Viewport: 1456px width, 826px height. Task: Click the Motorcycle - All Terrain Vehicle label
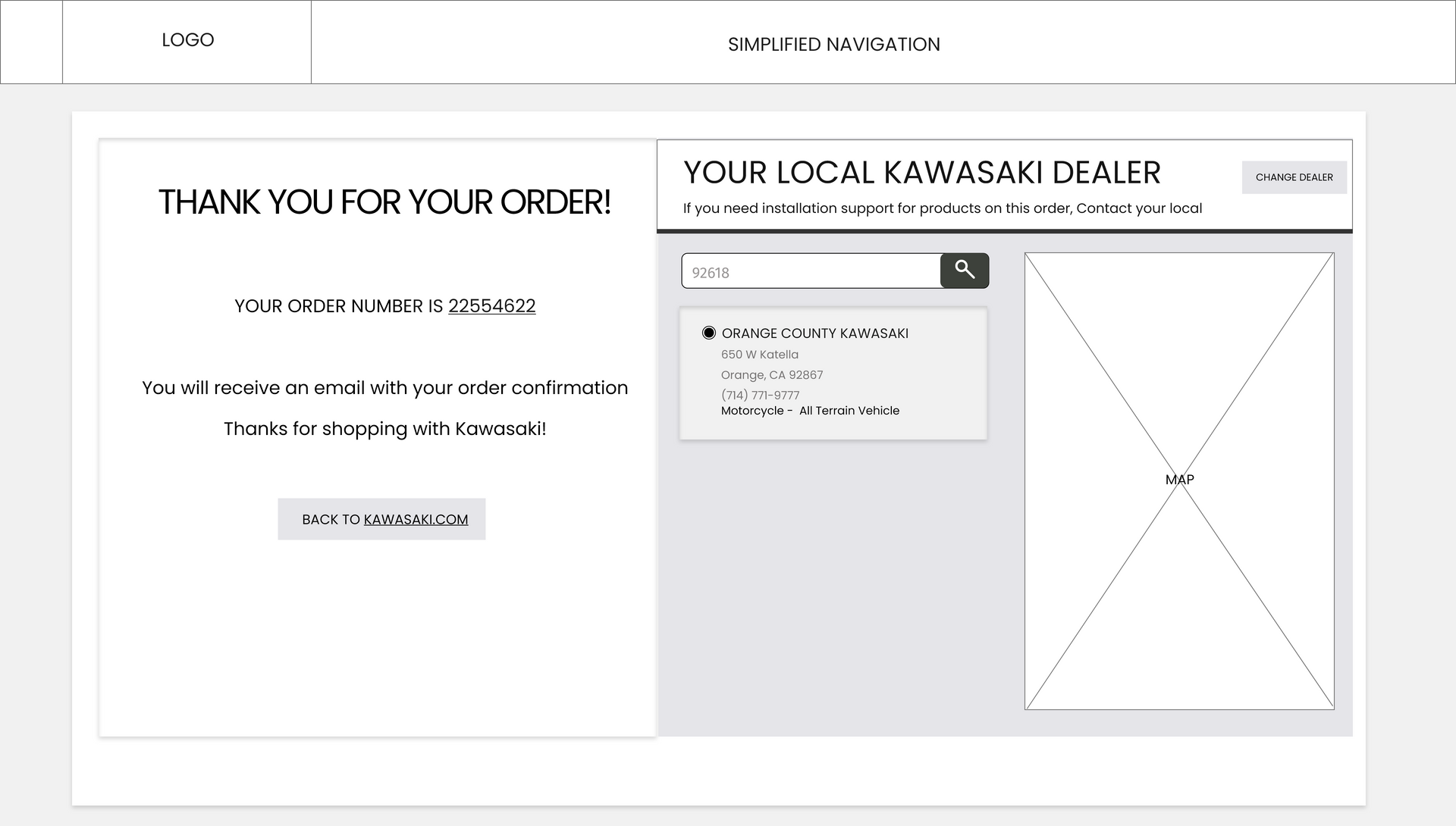(x=810, y=411)
